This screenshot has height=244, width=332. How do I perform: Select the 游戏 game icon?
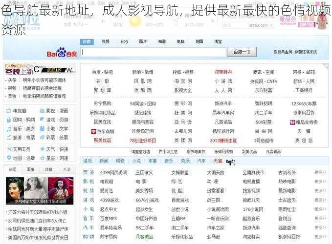point(42,120)
